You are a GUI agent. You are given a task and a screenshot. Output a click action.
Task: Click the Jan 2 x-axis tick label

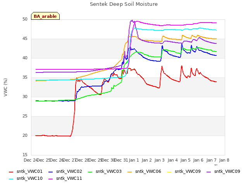146,160
